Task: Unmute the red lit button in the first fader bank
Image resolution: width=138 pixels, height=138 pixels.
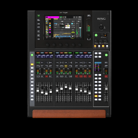Action: click(46, 76)
